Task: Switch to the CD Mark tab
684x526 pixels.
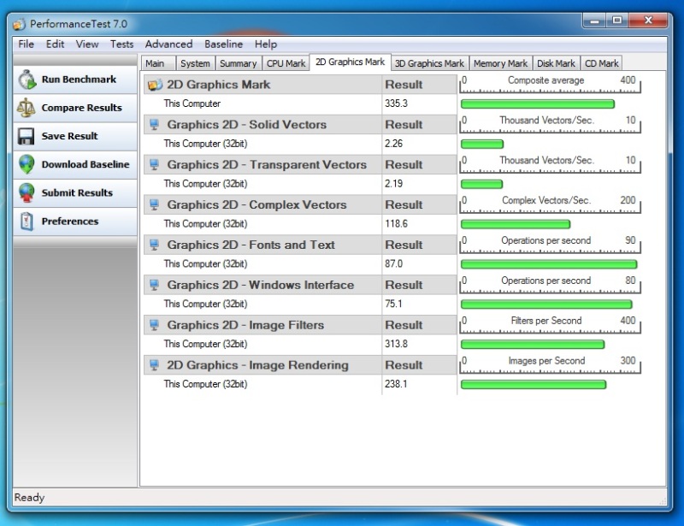Action: click(x=602, y=64)
